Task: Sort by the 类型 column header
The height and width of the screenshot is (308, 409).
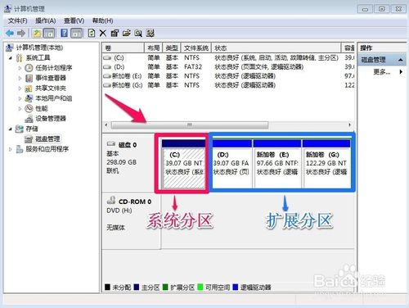Action: (x=172, y=48)
